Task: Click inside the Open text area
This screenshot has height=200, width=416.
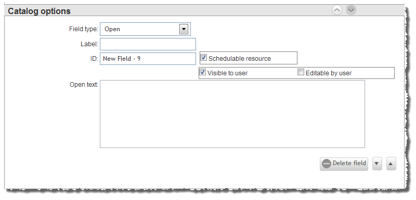Action: pyautogui.click(x=232, y=114)
